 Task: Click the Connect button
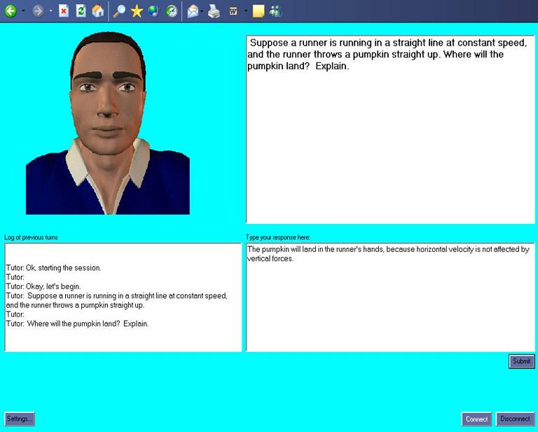[x=476, y=419]
